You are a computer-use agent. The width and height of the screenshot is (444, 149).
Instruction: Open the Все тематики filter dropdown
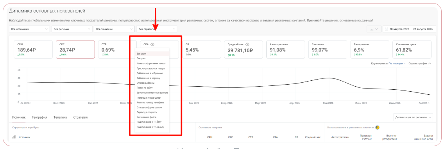(115, 29)
